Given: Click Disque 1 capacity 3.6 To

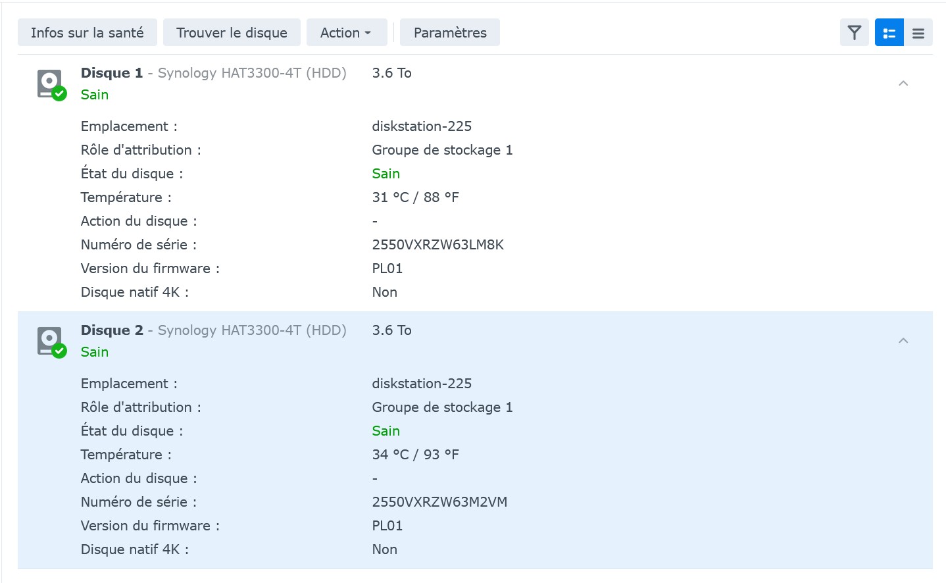Looking at the screenshot, I should (392, 73).
